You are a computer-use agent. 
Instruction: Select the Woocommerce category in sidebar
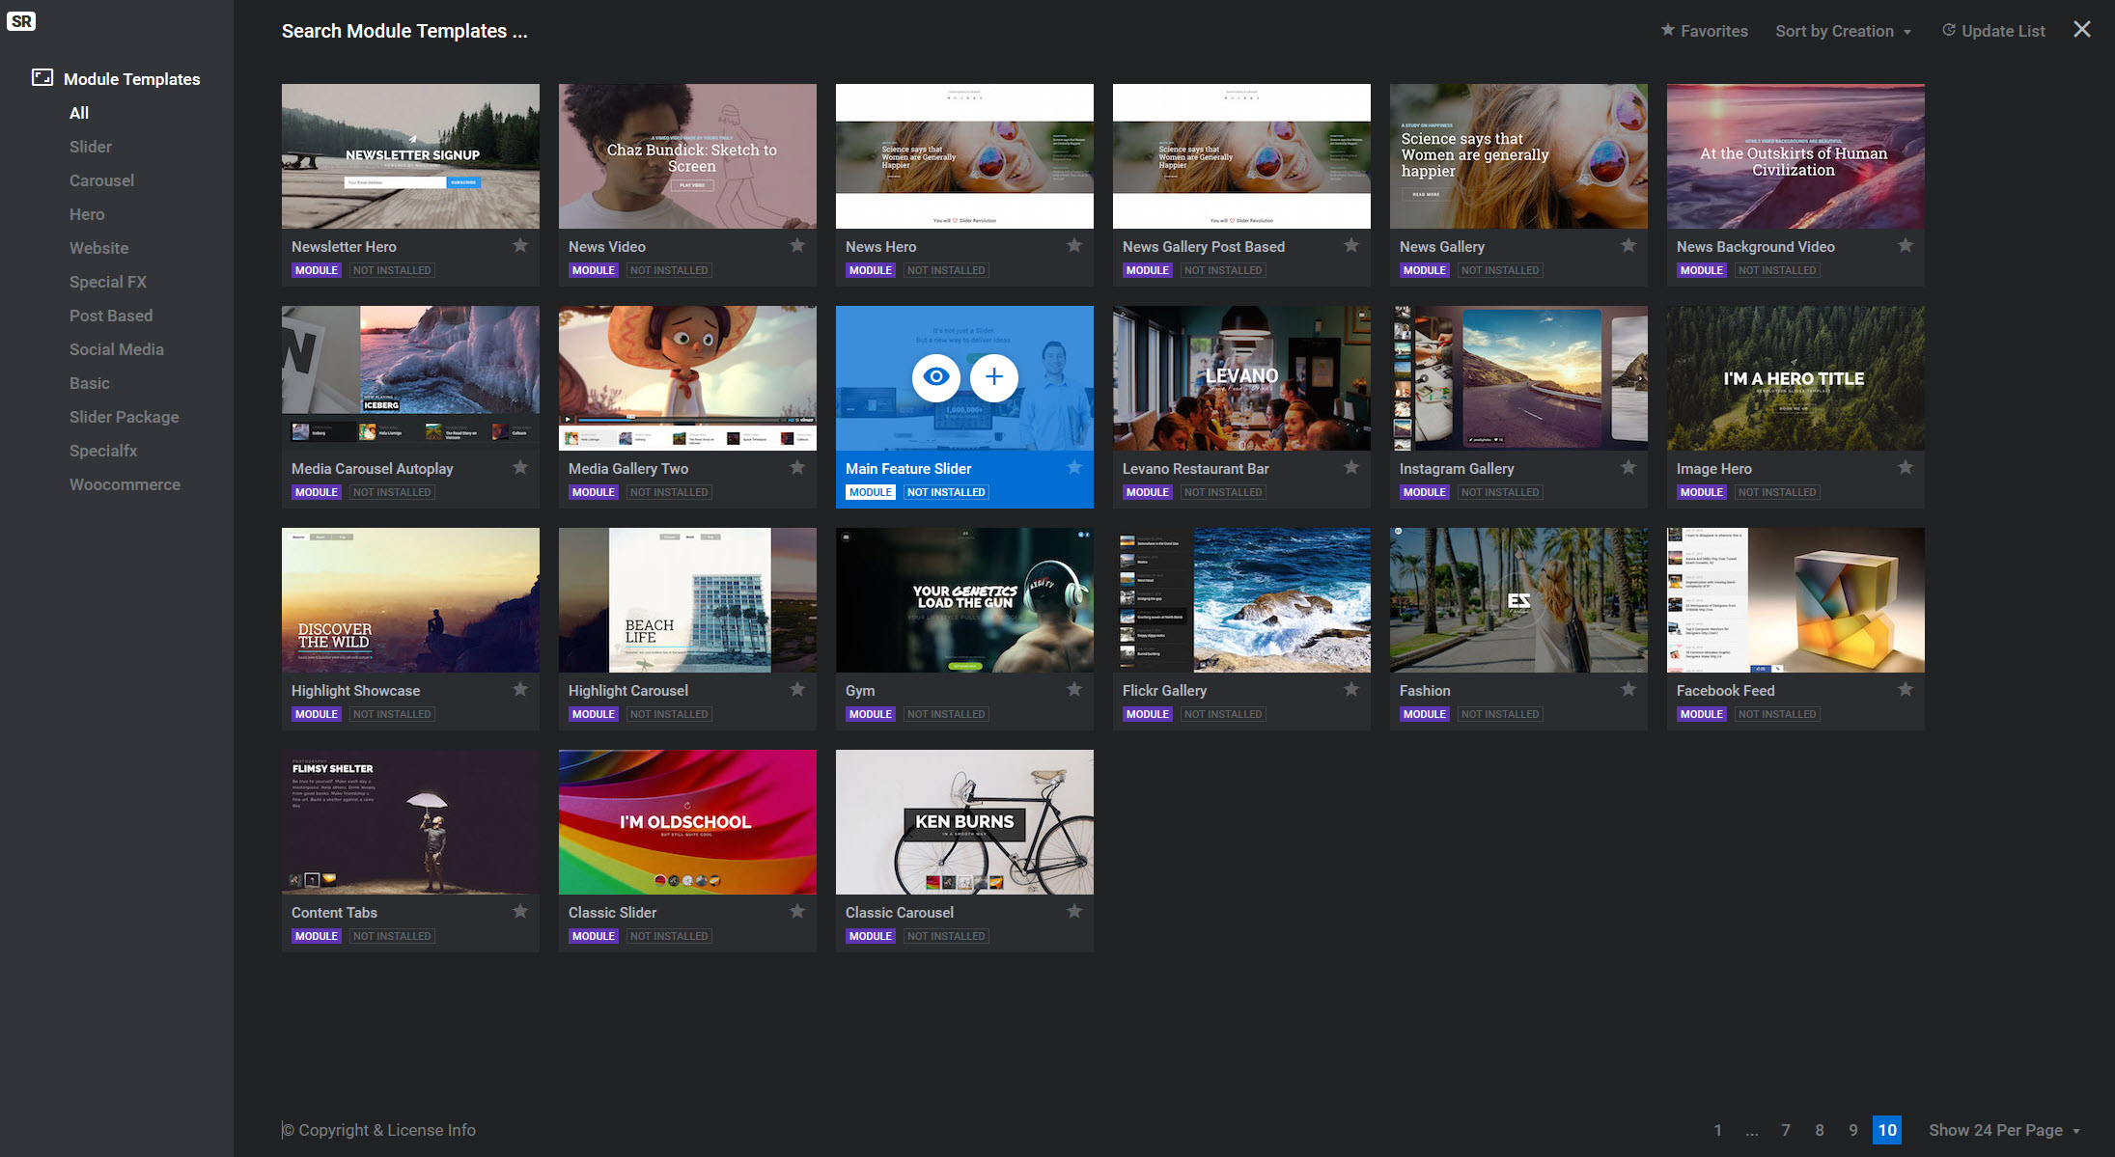pos(125,484)
